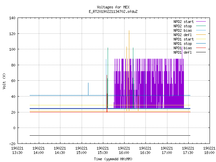Click y-axis tick value 120
This screenshot has width=216, height=162.
point(12,34)
